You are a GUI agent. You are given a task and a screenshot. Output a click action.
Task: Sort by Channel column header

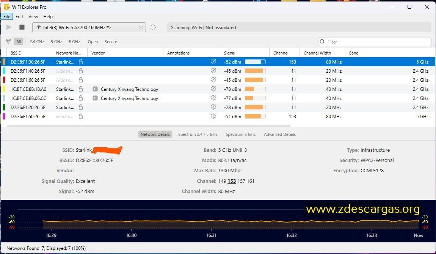284,53
